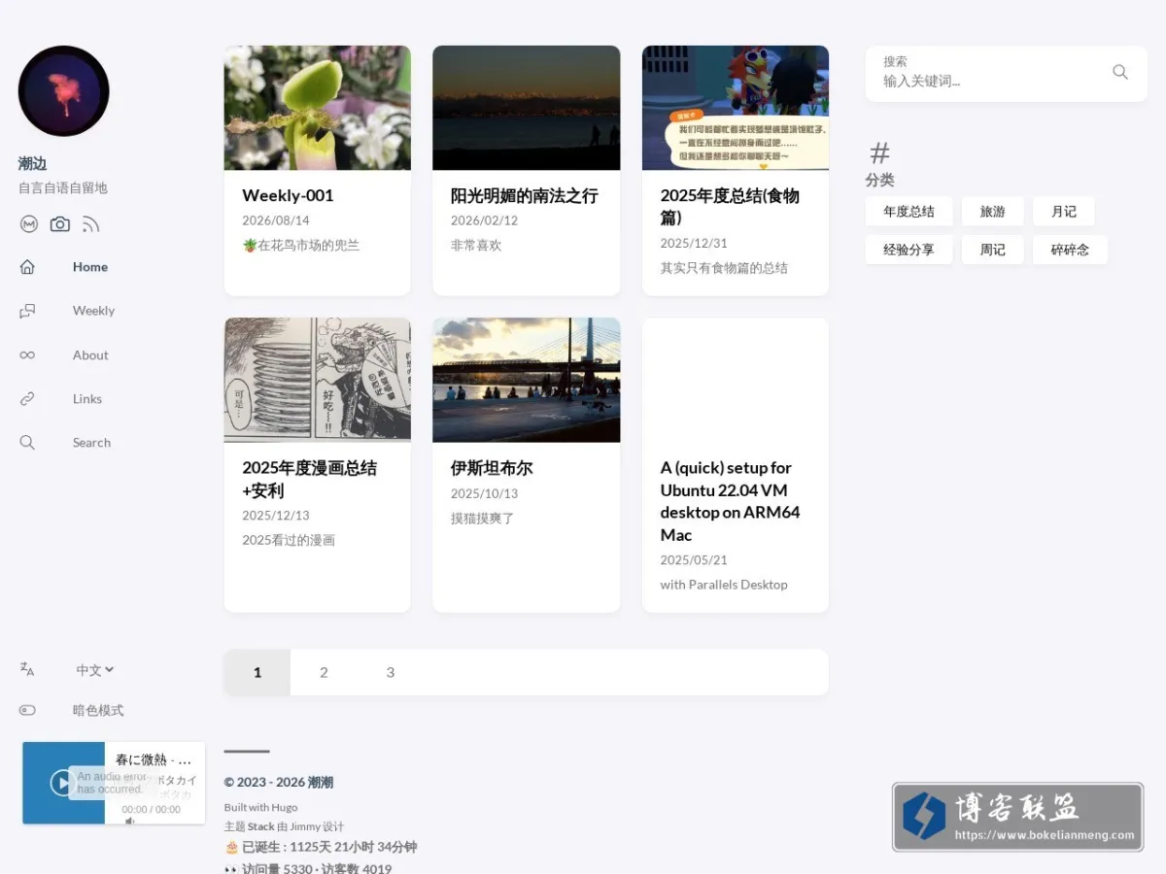
Task: Open the Stack theme link in footer
Action: (x=261, y=826)
